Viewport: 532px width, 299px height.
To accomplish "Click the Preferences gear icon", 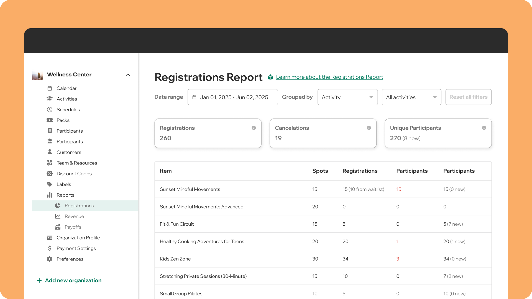I will pos(50,259).
